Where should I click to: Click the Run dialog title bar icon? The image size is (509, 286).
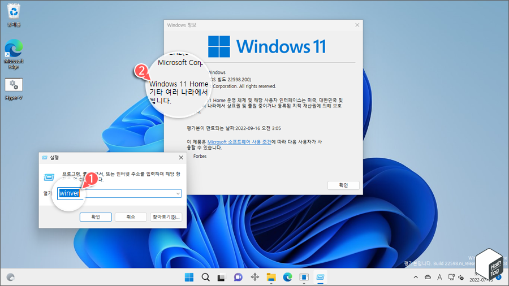click(45, 158)
